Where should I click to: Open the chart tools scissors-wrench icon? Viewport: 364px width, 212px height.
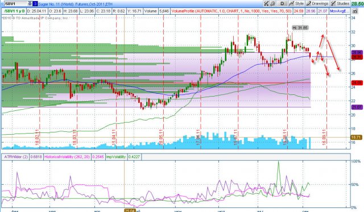pos(266,3)
